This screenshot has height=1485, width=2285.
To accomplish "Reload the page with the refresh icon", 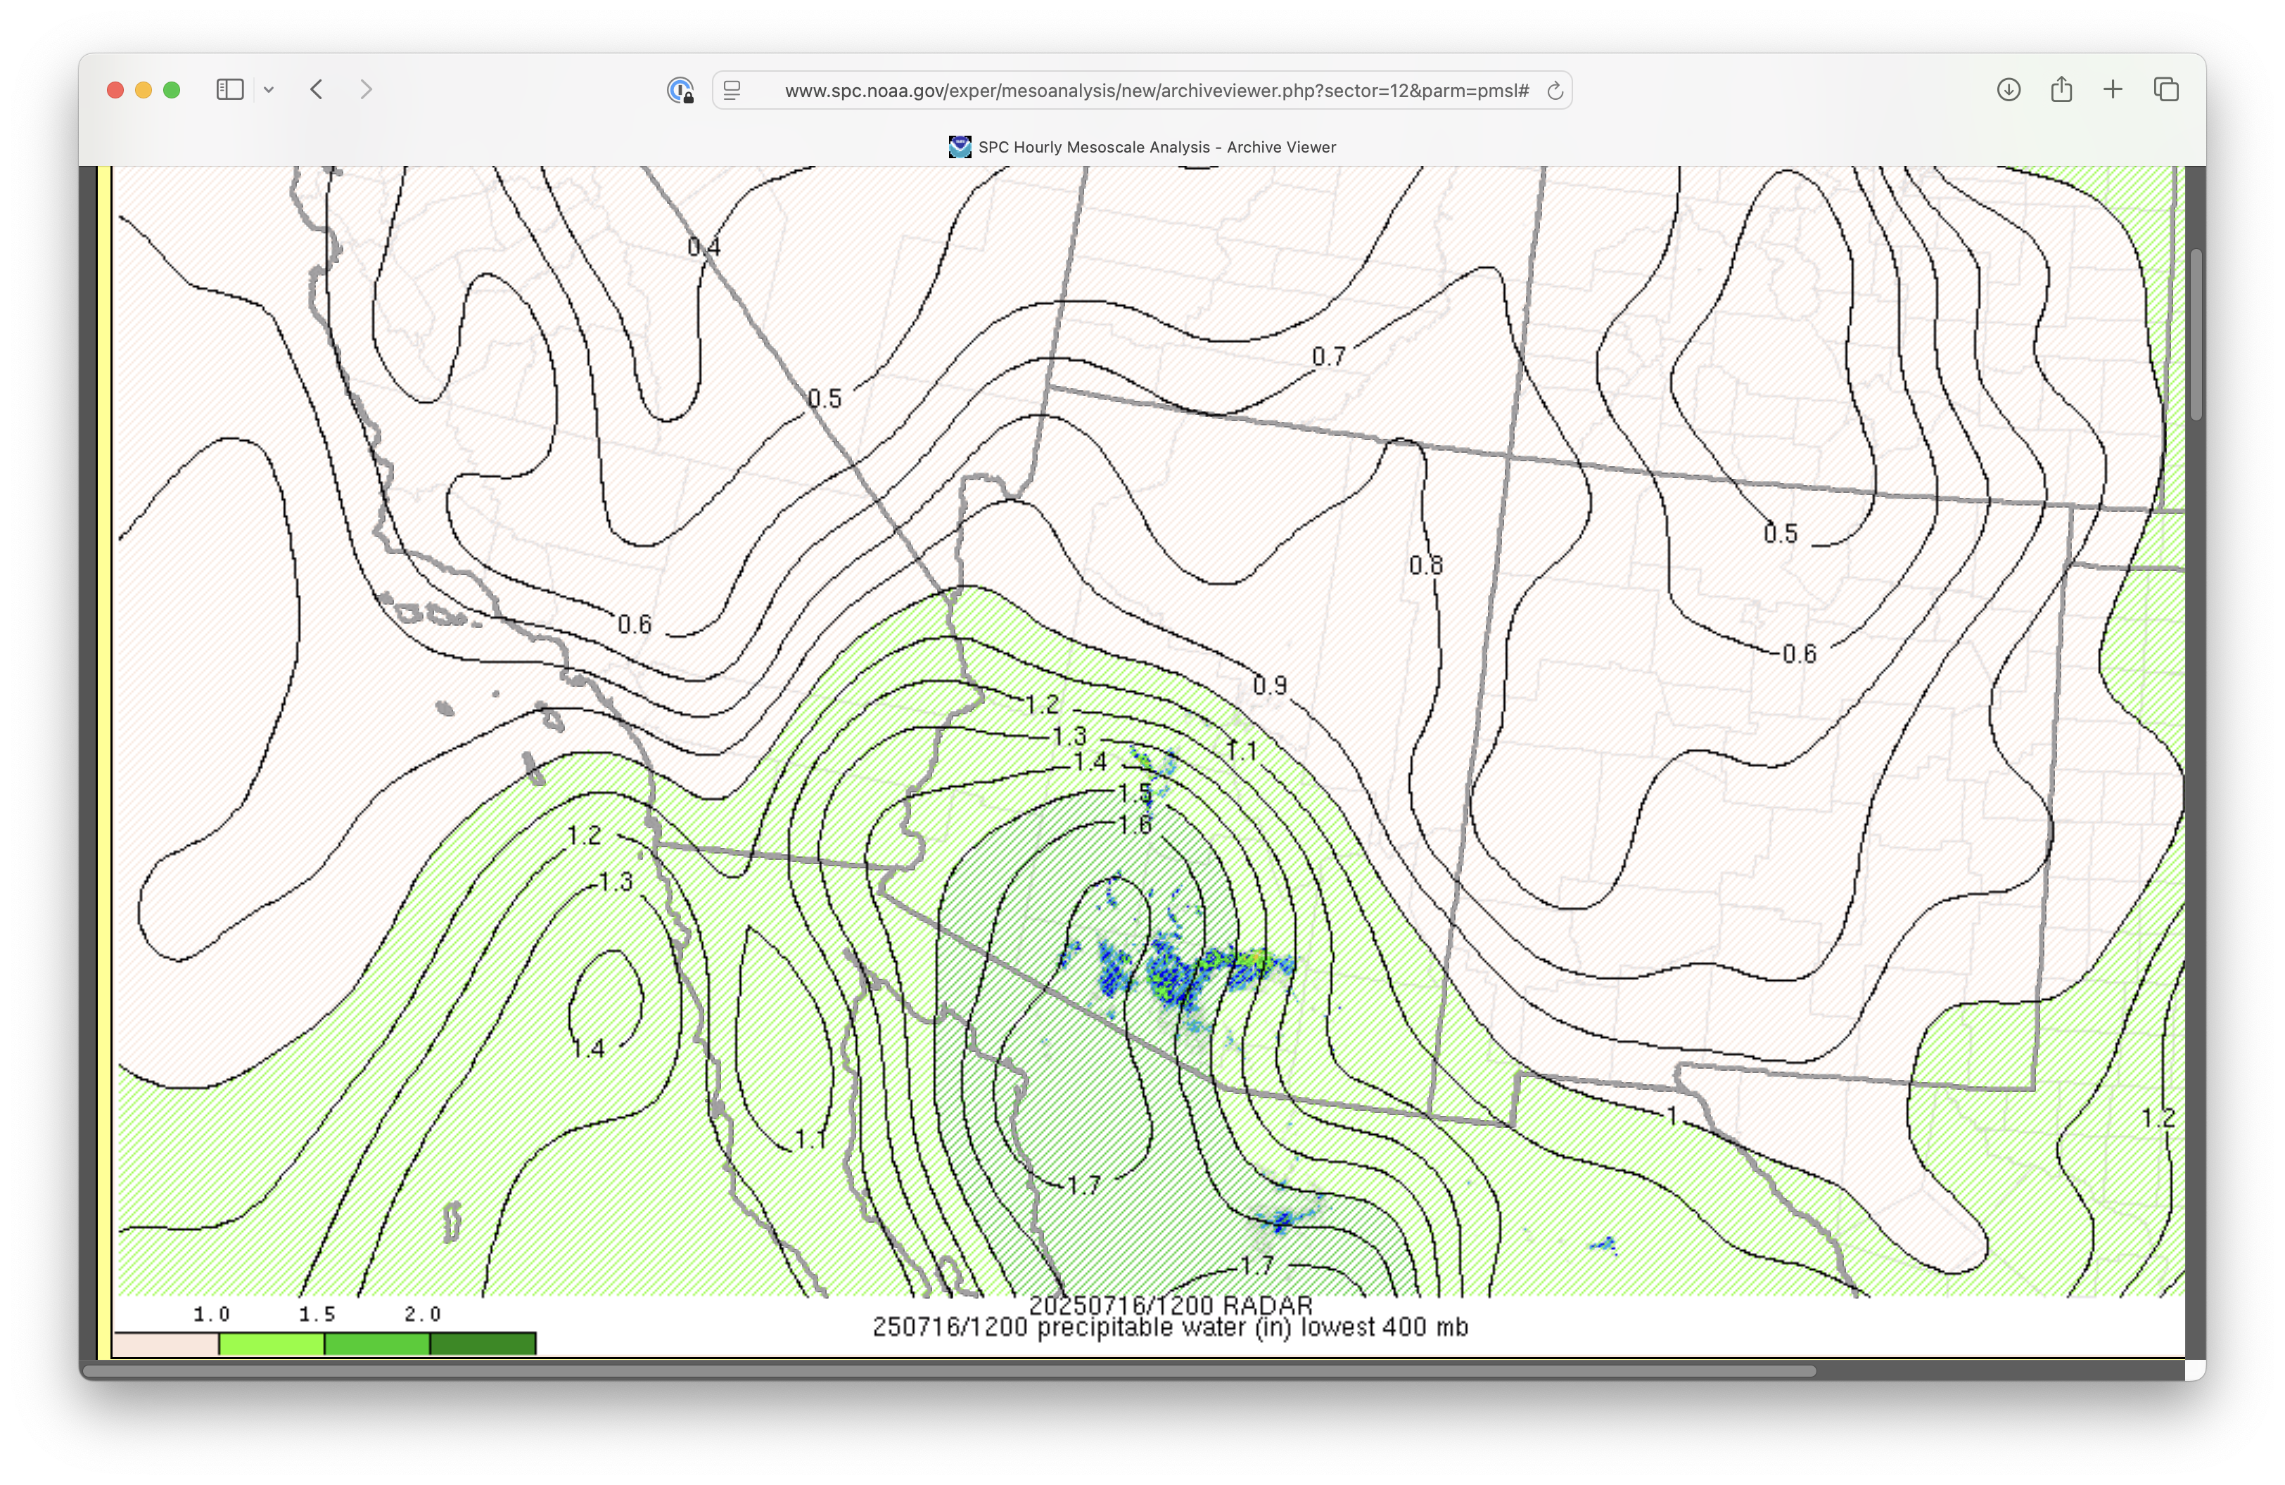I will coord(1554,90).
